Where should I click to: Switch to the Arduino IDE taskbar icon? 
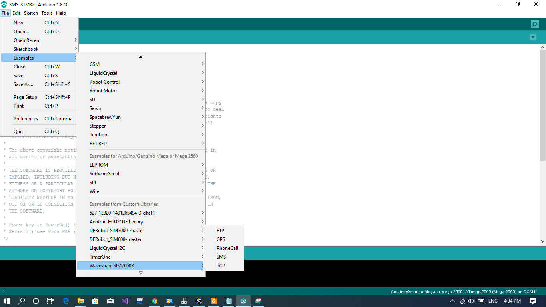(x=243, y=301)
